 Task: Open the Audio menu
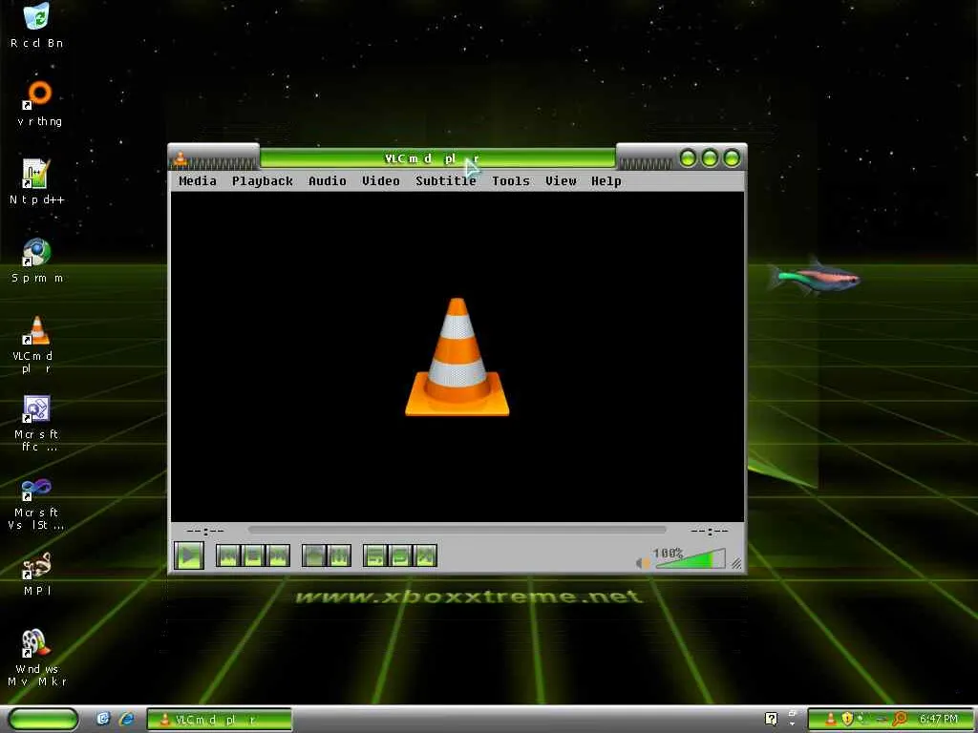(x=328, y=180)
